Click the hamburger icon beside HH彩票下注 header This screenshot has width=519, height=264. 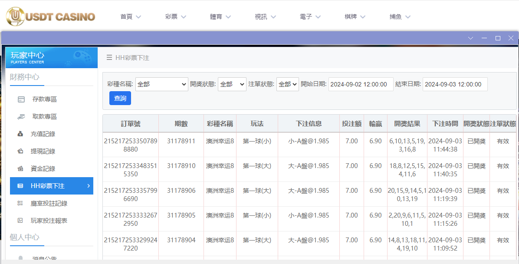point(109,58)
